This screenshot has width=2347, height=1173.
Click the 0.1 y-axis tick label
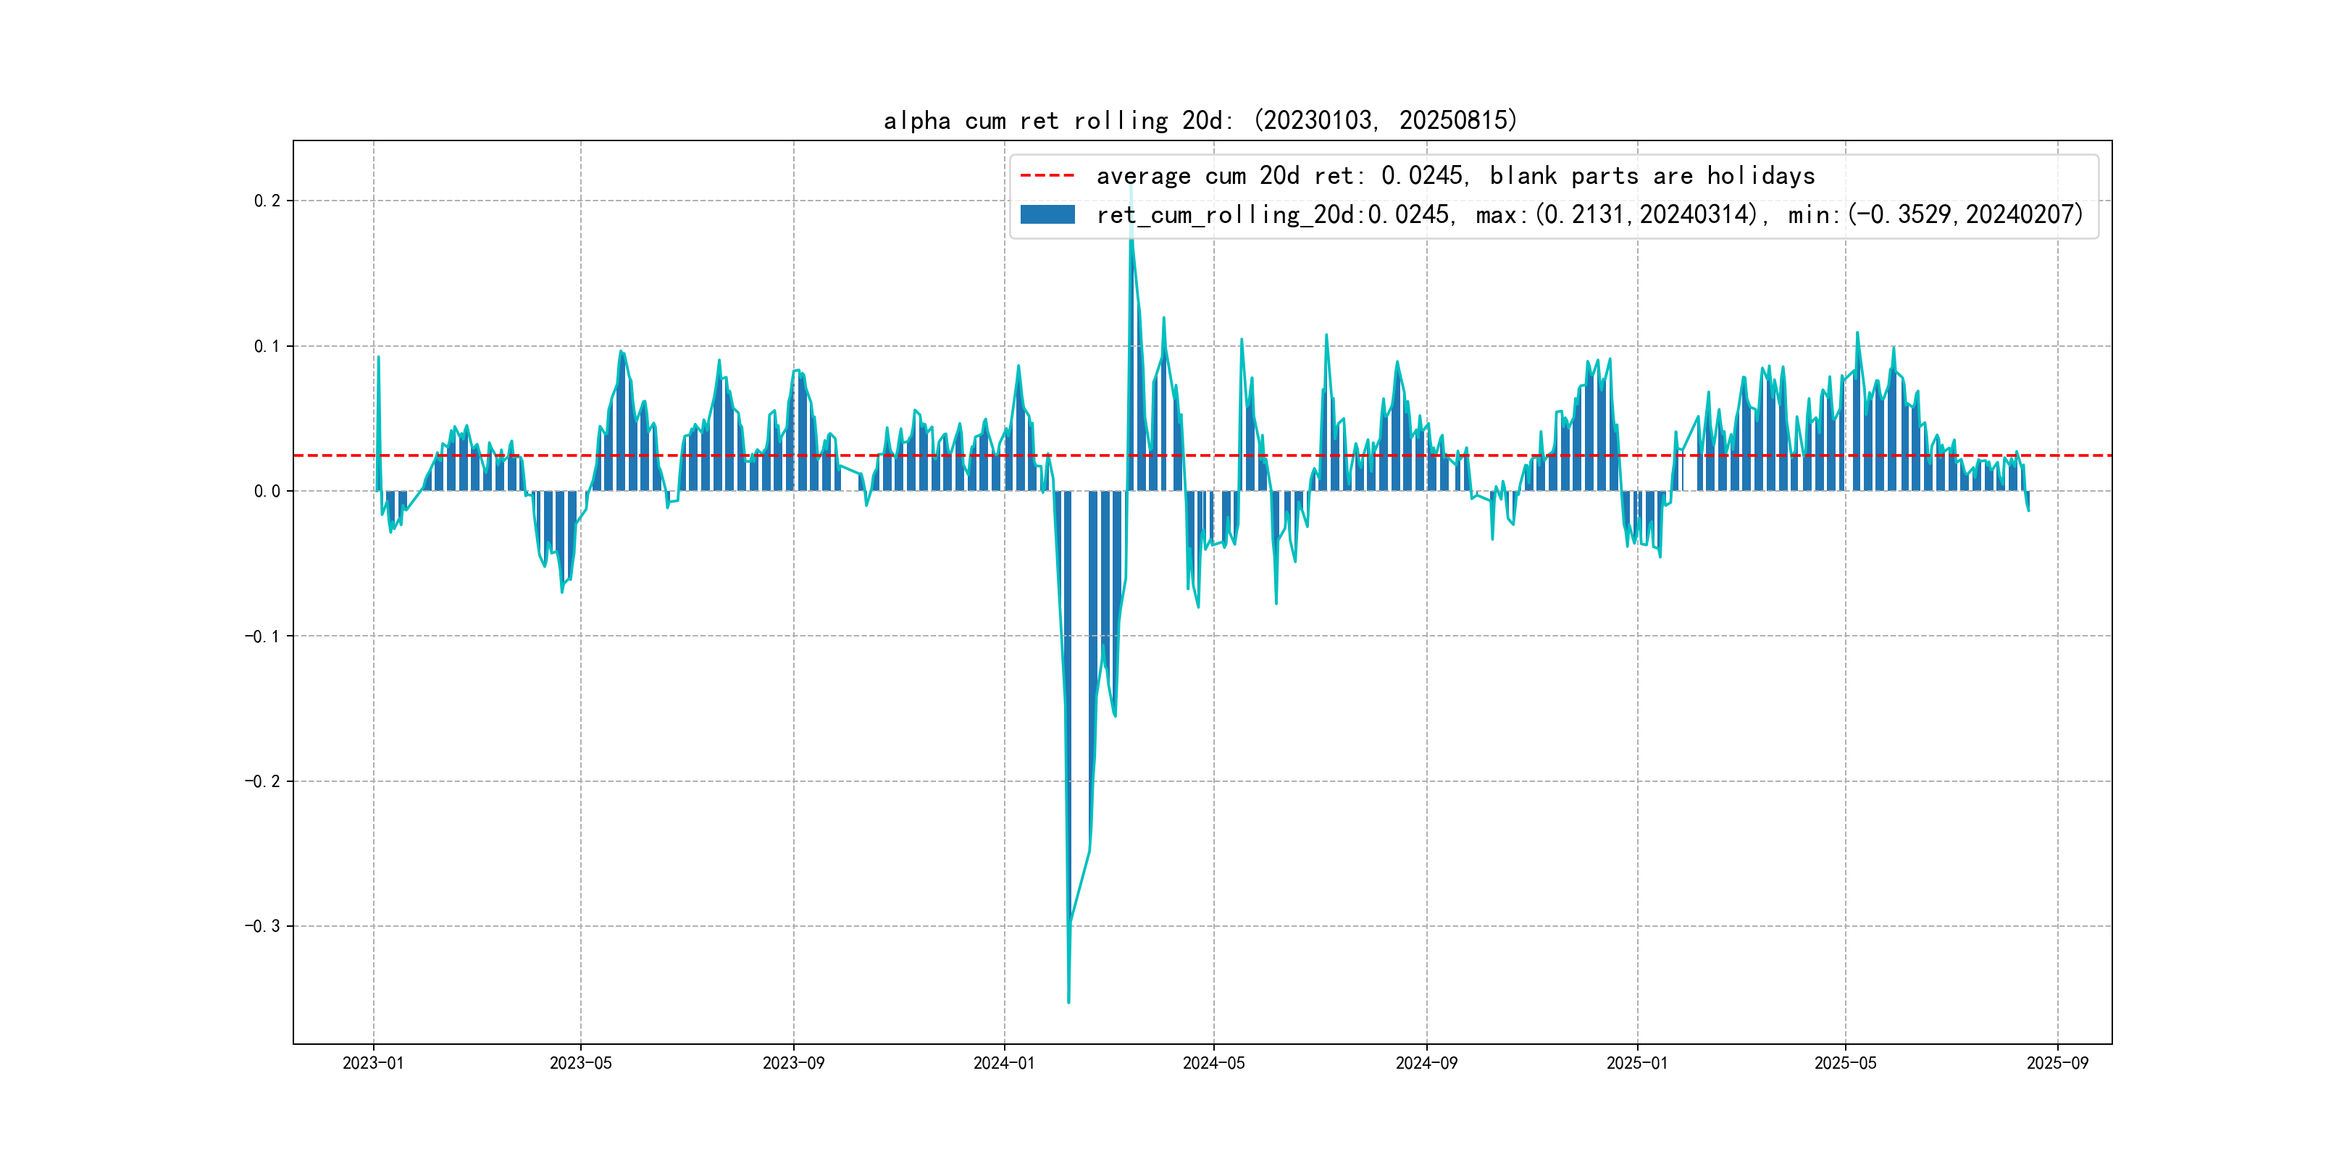point(267,346)
